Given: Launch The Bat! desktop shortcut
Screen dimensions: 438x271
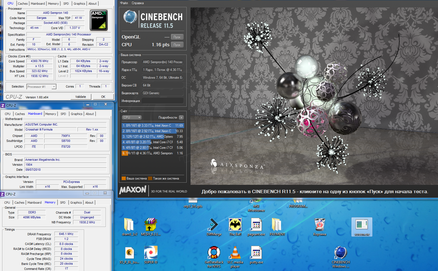Looking at the screenshot, I should (x=235, y=224).
